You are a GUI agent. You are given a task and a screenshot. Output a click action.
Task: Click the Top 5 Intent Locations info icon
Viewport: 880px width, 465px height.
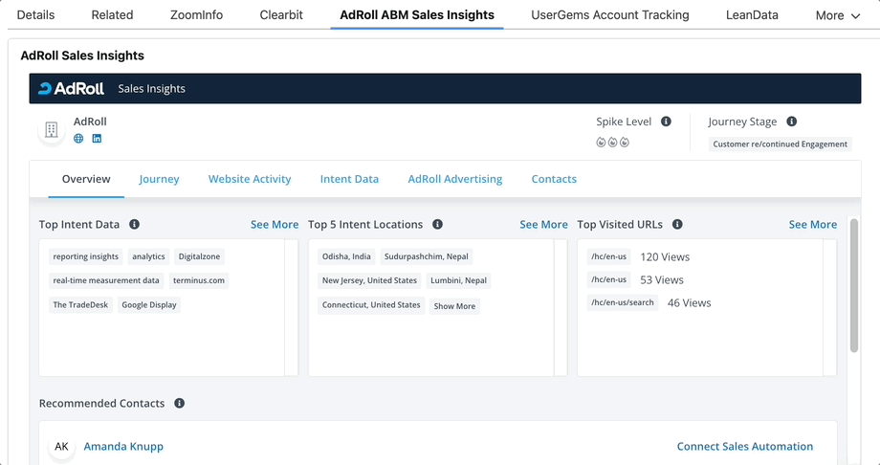pyautogui.click(x=437, y=225)
